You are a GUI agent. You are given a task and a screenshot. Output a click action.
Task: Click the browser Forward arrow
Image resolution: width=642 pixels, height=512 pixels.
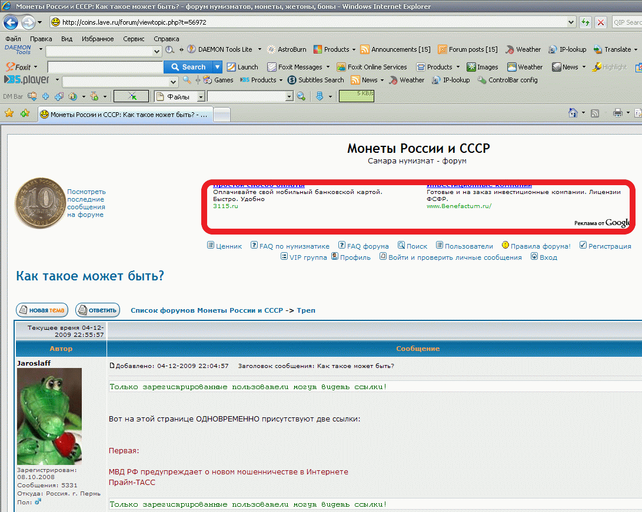pos(28,22)
